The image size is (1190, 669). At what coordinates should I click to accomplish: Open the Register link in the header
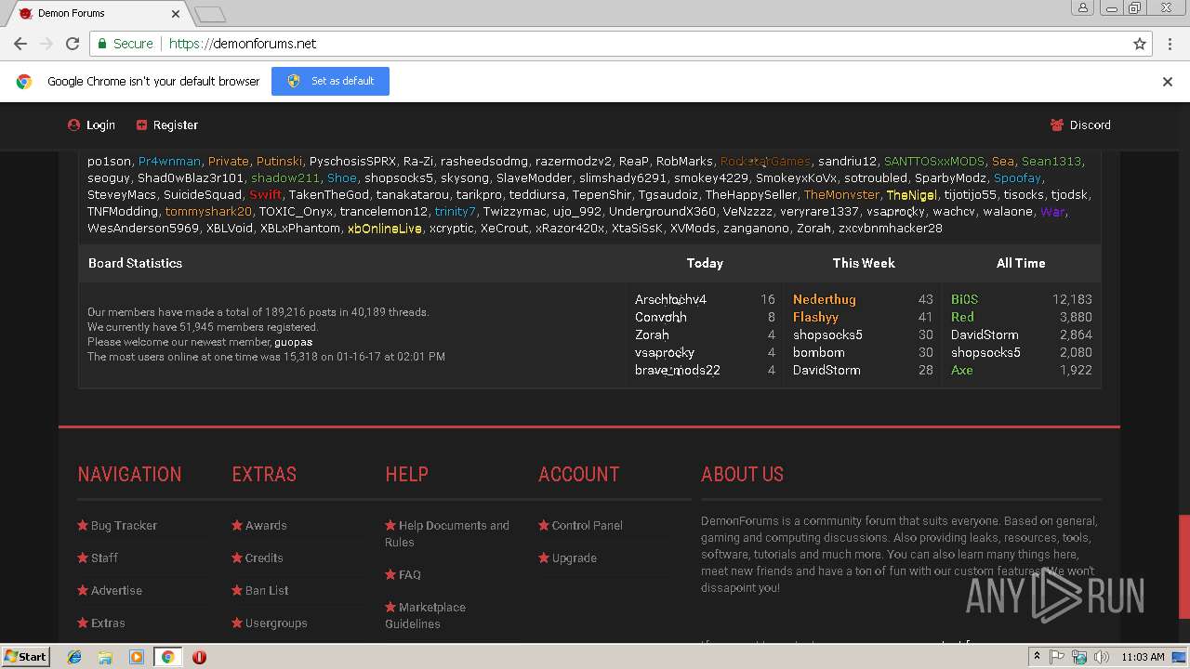[x=167, y=125]
